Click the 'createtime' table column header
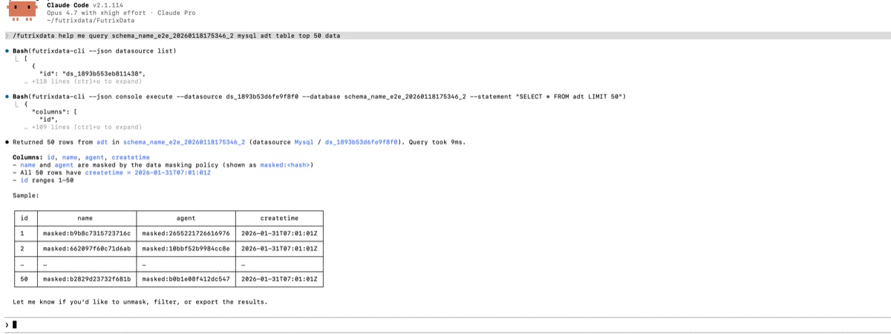The image size is (891, 334). [279, 218]
